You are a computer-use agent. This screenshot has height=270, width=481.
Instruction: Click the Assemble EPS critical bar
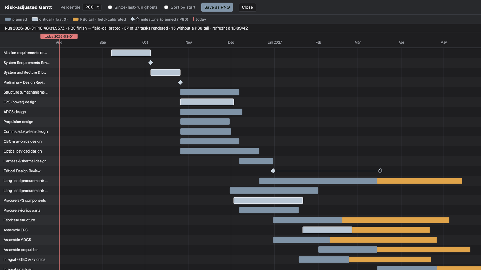click(x=327, y=230)
